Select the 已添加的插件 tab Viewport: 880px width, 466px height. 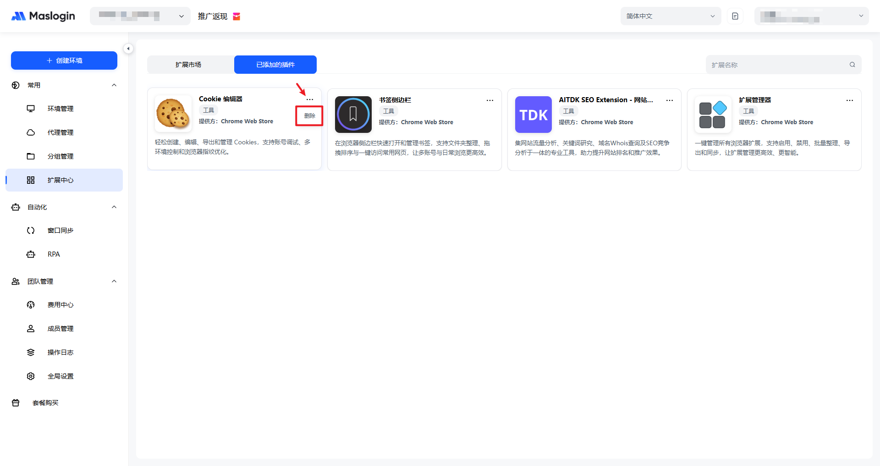tap(275, 65)
